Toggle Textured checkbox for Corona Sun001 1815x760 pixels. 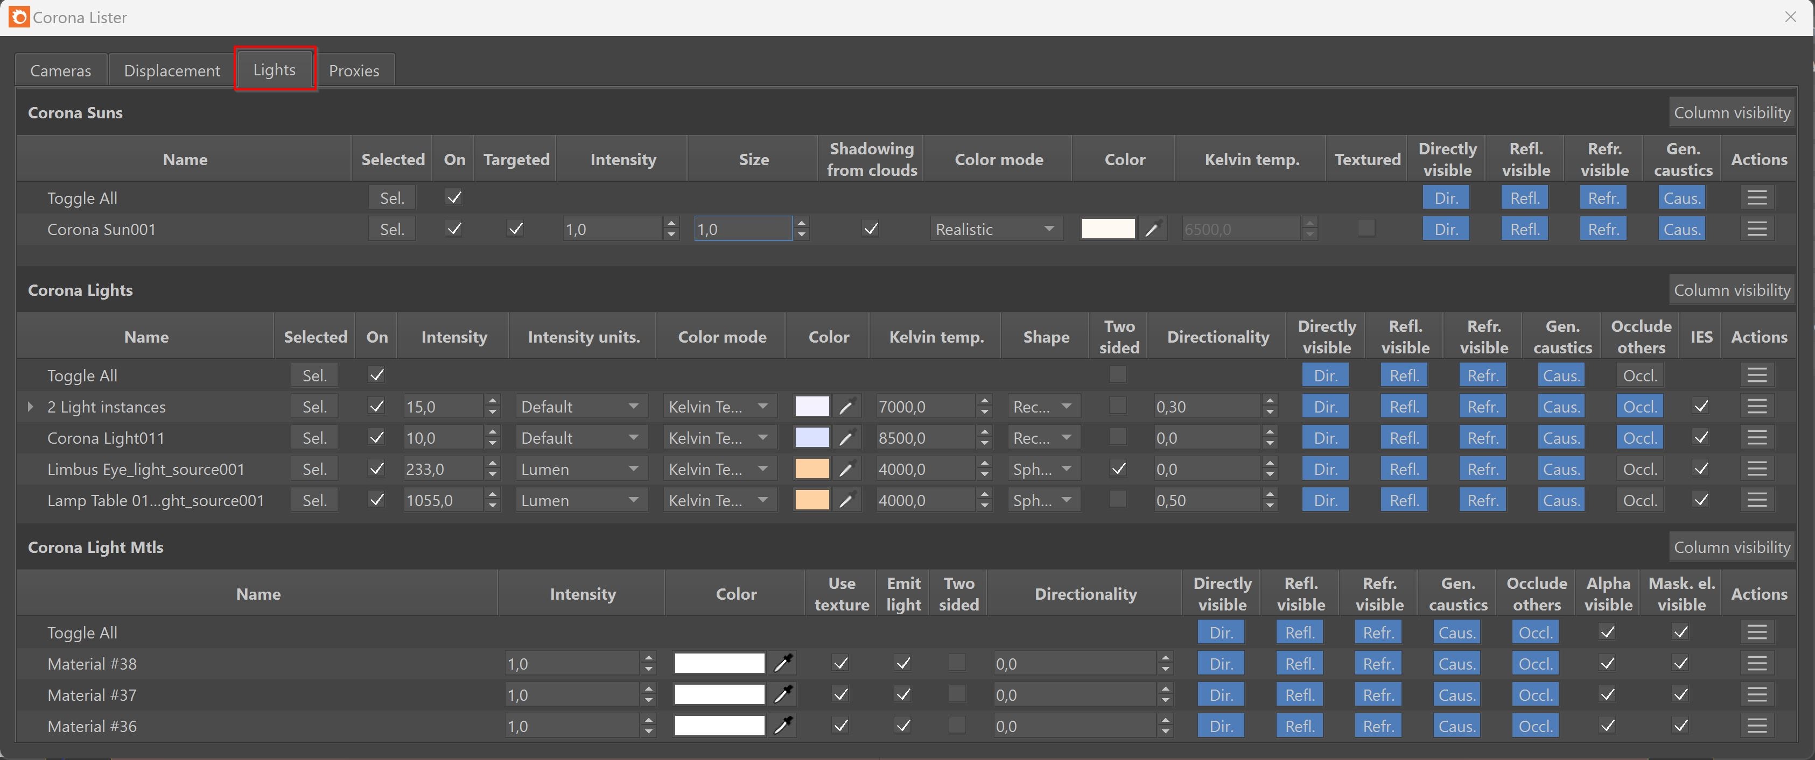1366,228
